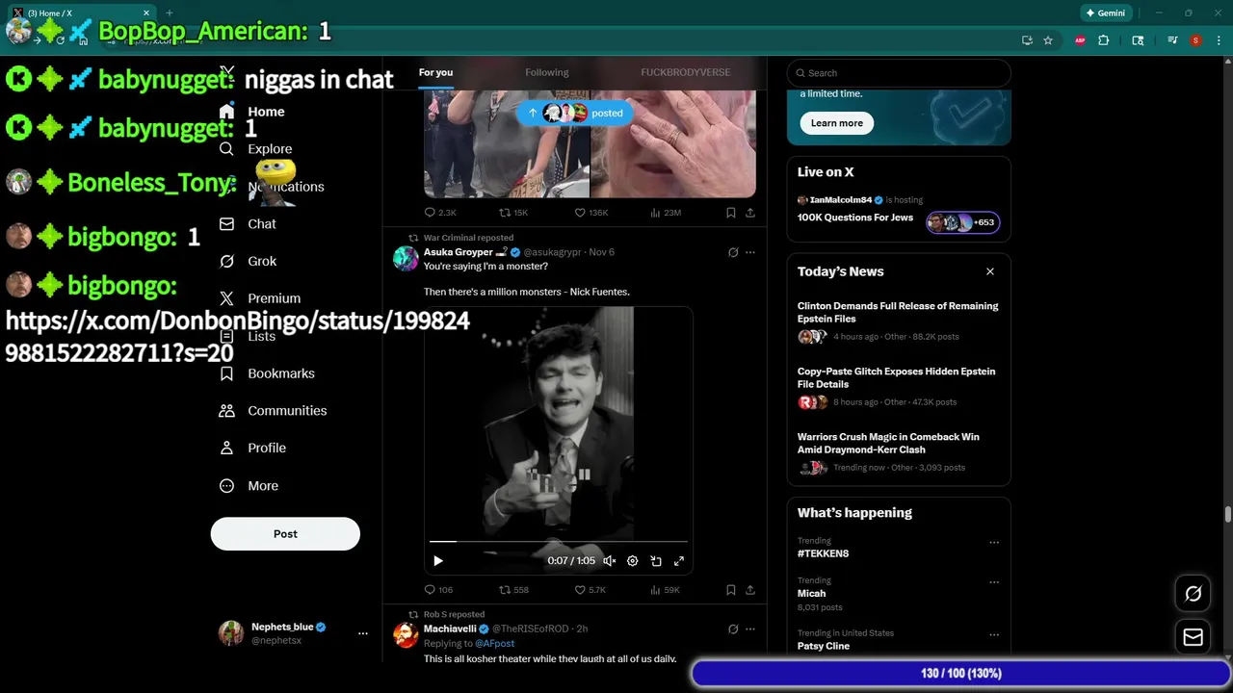Repost the post with 15K reposts

click(512, 213)
